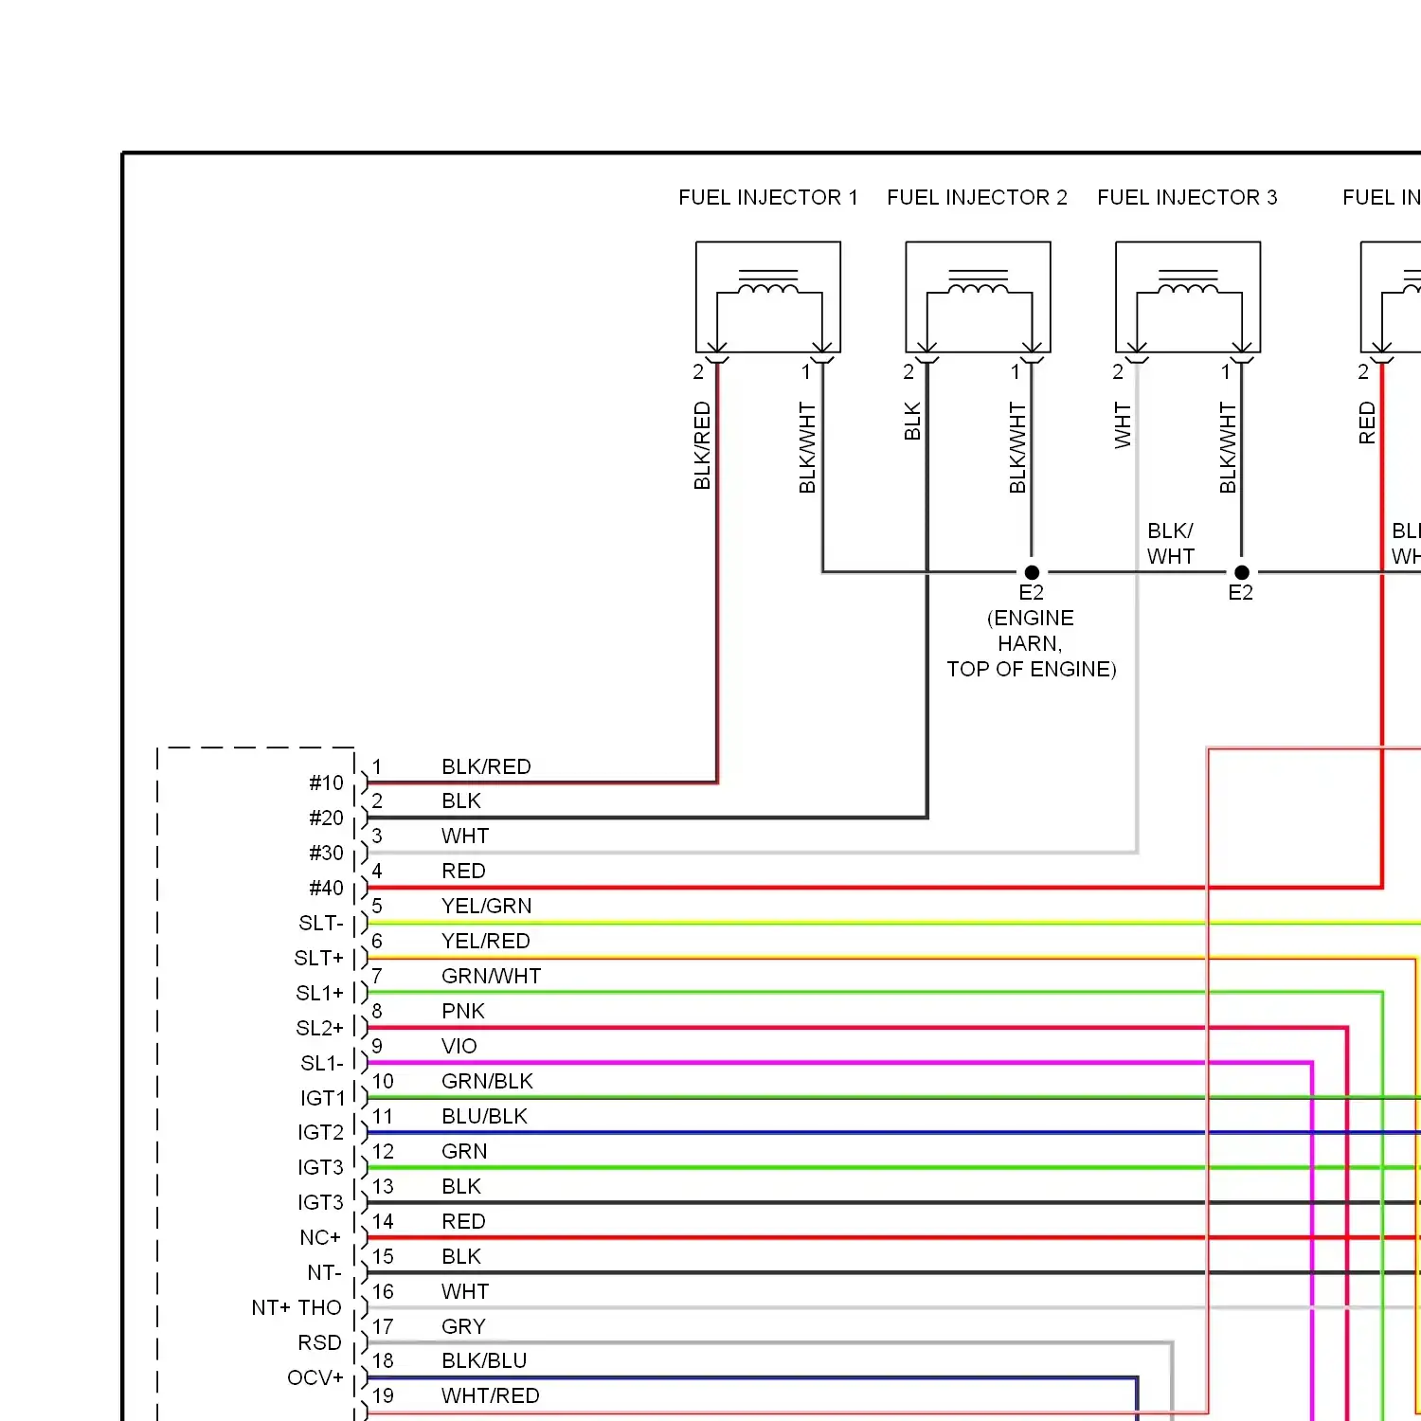Click the #20 terminal label
The height and width of the screenshot is (1421, 1421).
(x=326, y=818)
